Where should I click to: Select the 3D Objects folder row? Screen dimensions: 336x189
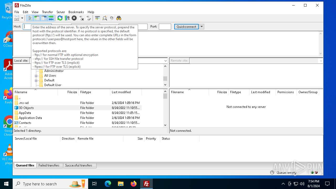click(x=77, y=108)
